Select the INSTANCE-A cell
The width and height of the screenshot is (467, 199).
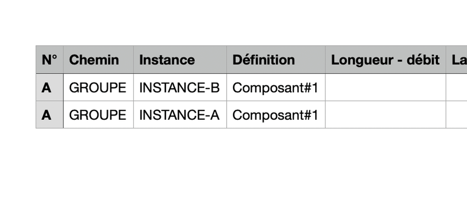180,114
